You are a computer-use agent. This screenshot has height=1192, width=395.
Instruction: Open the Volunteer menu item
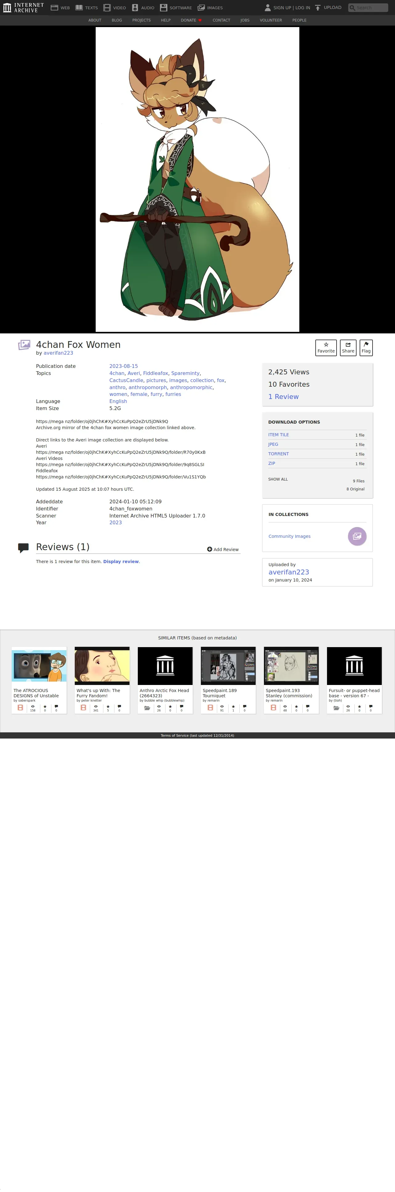point(271,20)
